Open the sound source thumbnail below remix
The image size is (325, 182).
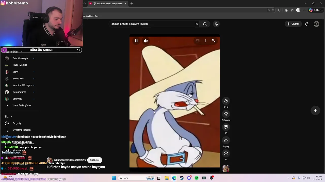[x=226, y=168]
